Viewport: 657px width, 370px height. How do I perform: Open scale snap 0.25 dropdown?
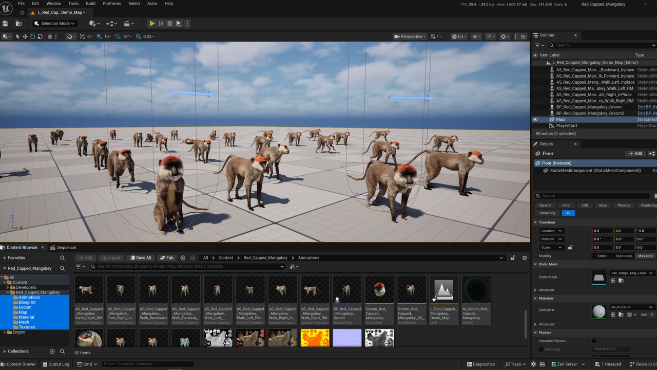(x=149, y=36)
